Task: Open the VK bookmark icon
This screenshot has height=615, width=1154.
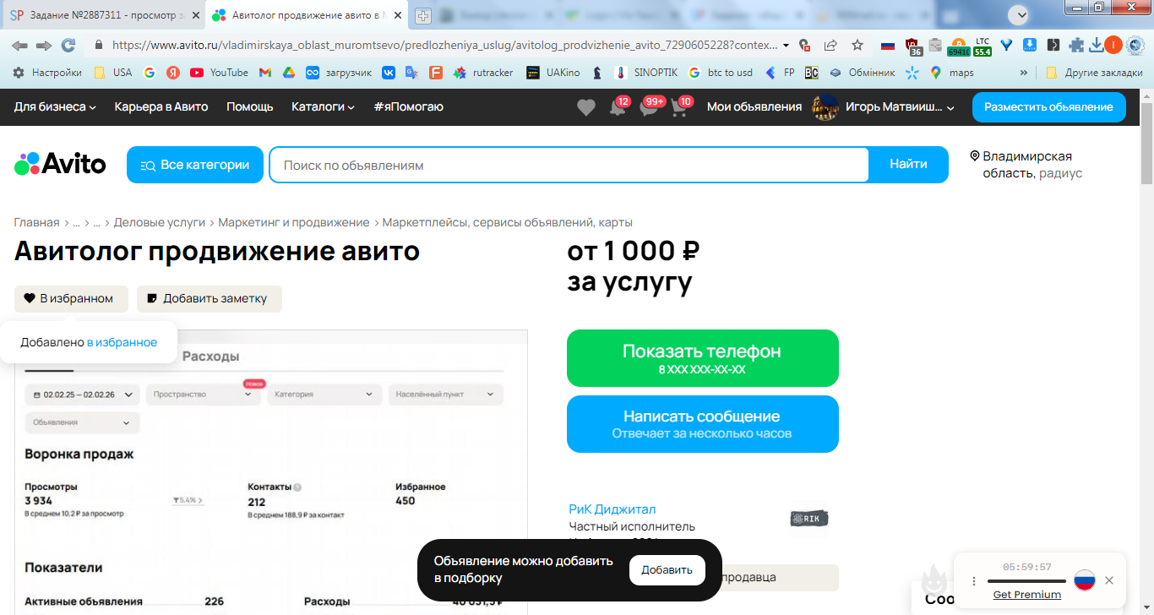Action: pyautogui.click(x=389, y=73)
